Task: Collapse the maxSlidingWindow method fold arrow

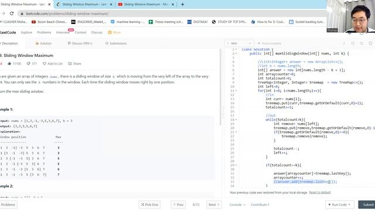Action: [236, 53]
